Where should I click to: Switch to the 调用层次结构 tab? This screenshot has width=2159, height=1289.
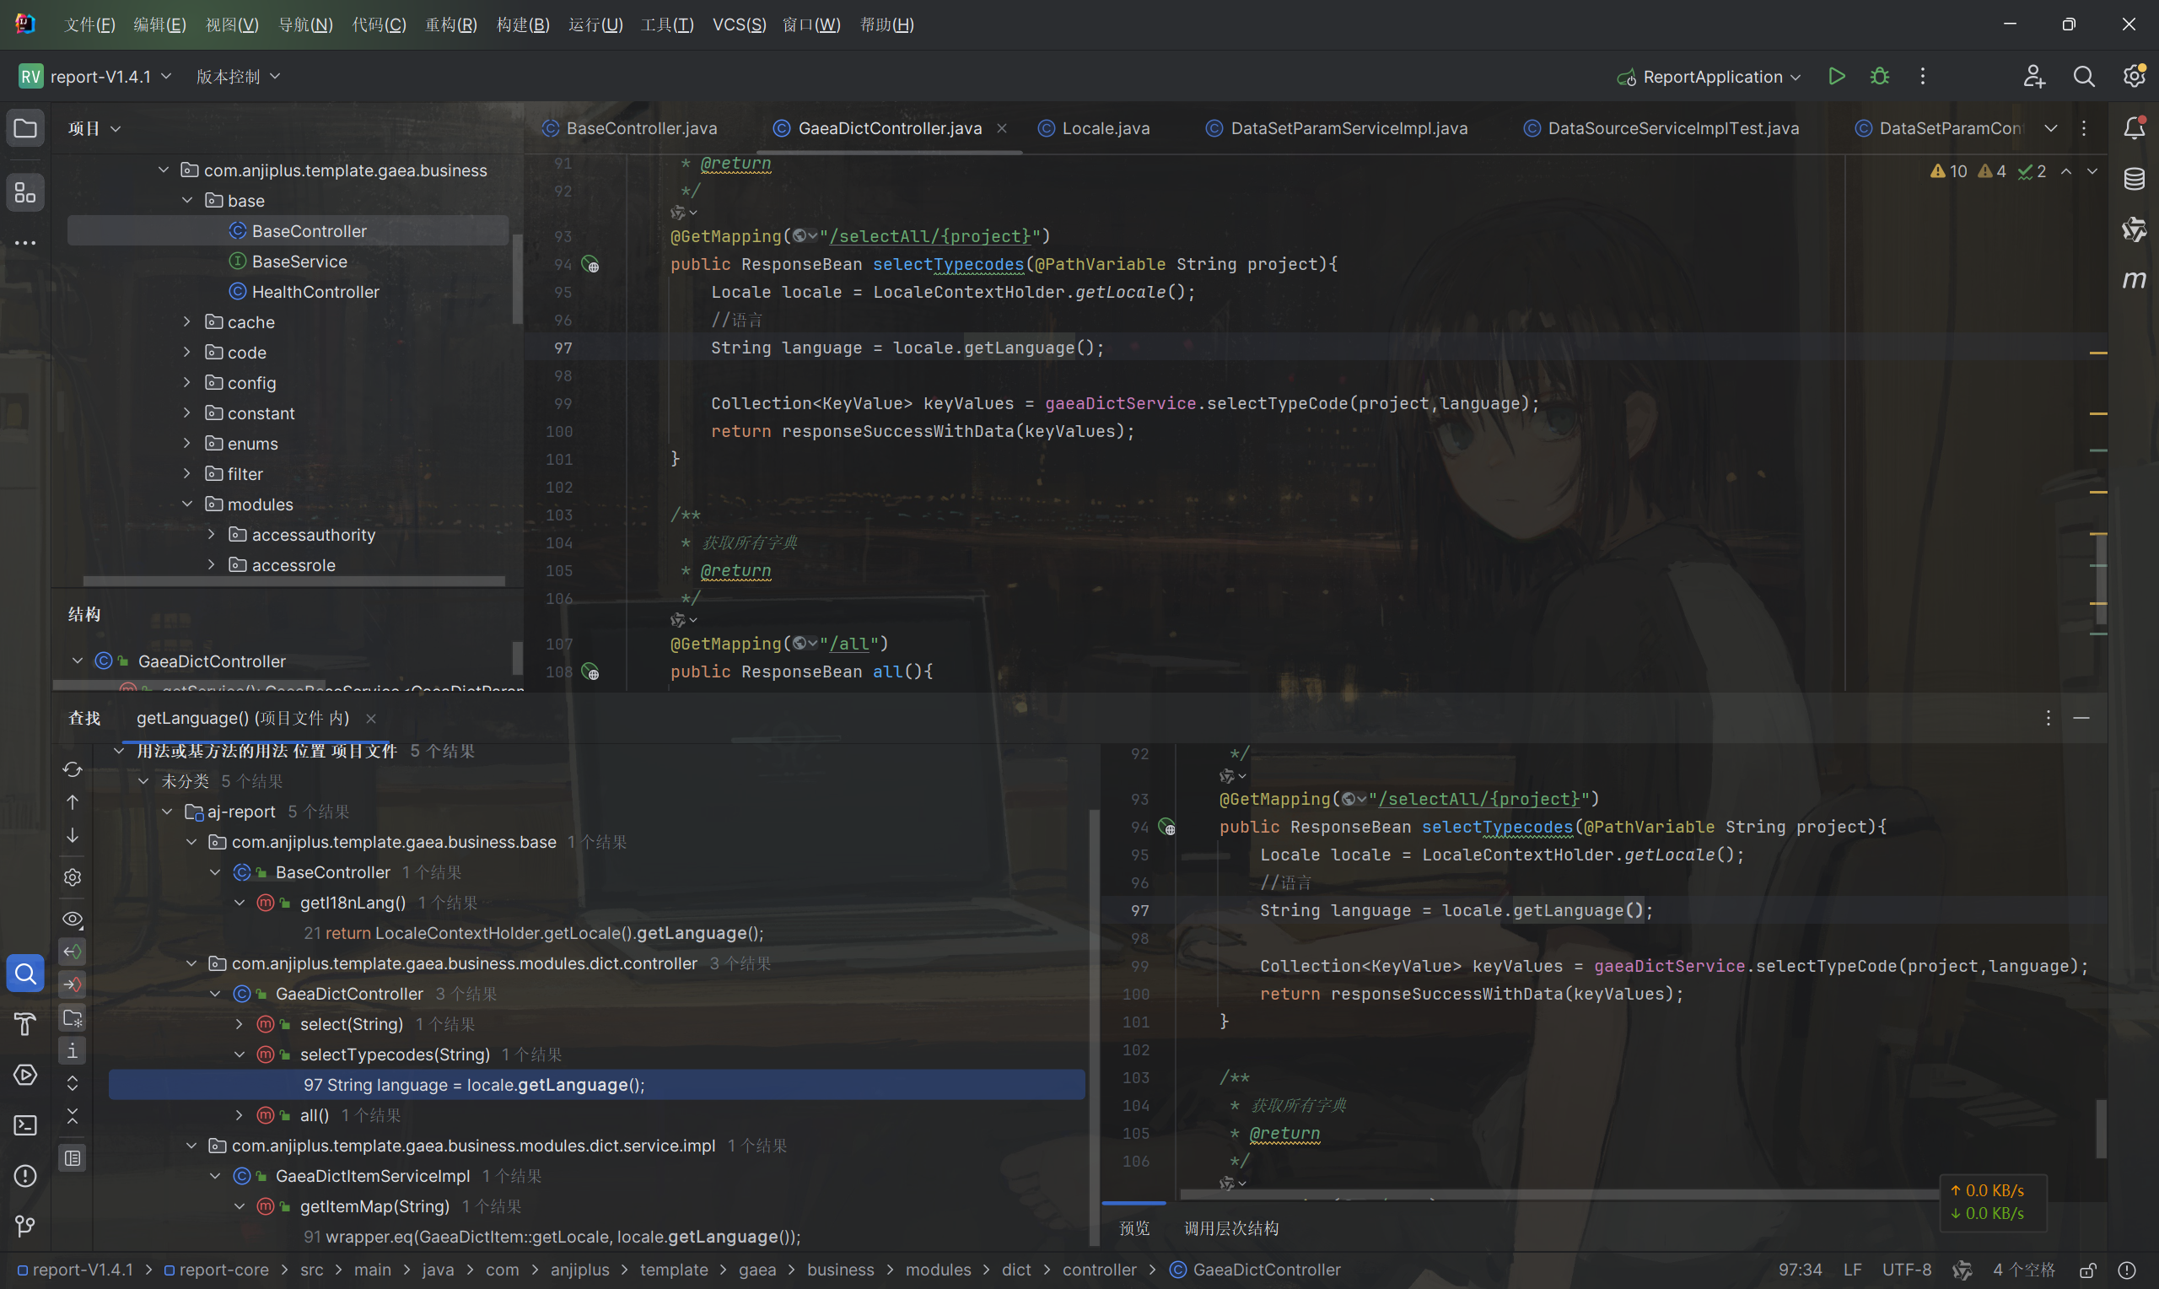point(1231,1228)
